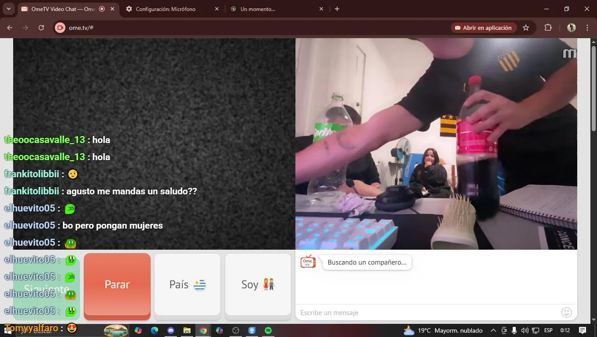
Task: Open File Explorer from taskbar
Action: click(187, 330)
